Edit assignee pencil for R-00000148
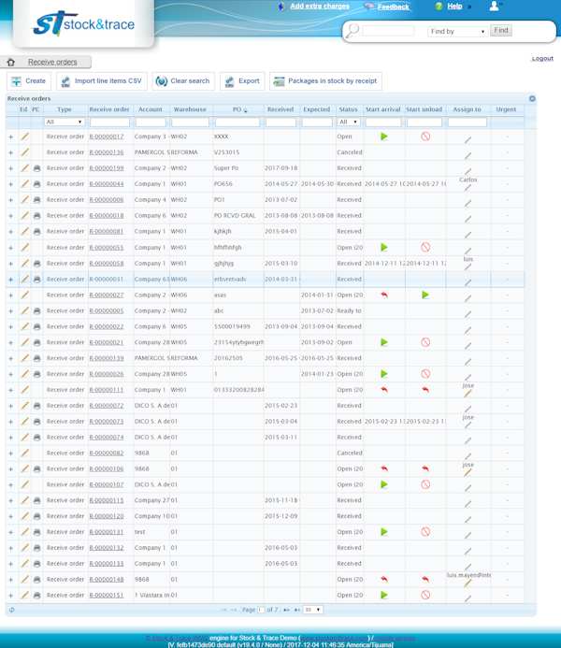Viewport: 561px width, 648px height. (x=467, y=583)
